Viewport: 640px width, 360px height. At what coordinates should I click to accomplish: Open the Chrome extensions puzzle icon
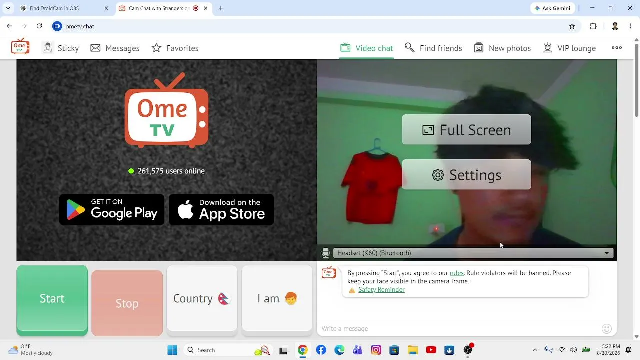pos(593,26)
